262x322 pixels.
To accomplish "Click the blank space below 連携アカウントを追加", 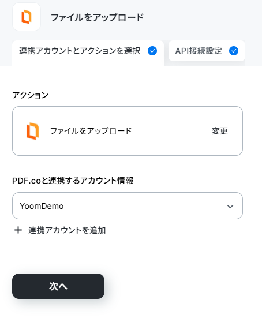I will pos(131,253).
